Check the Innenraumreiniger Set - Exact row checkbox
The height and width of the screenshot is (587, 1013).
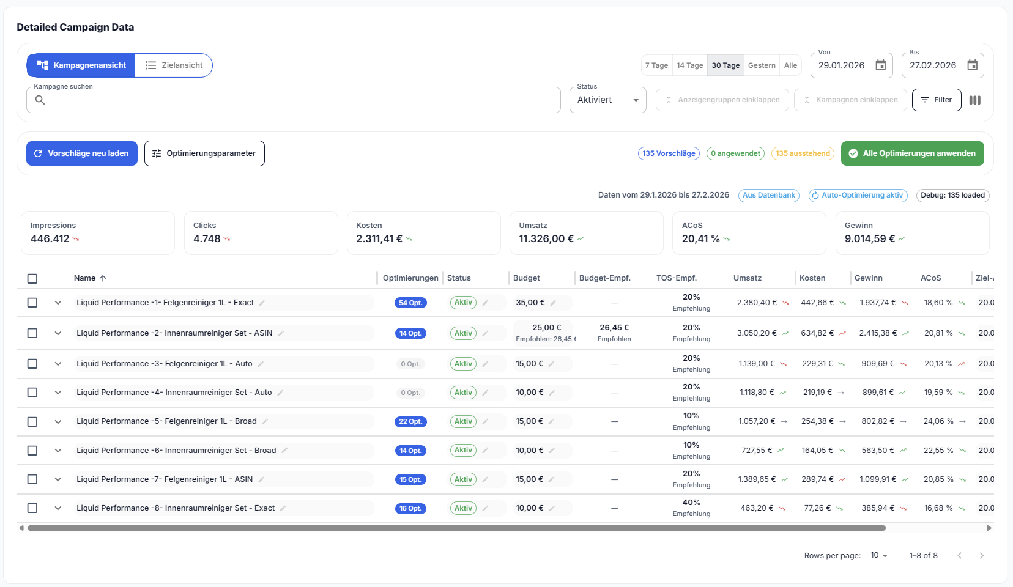point(32,508)
